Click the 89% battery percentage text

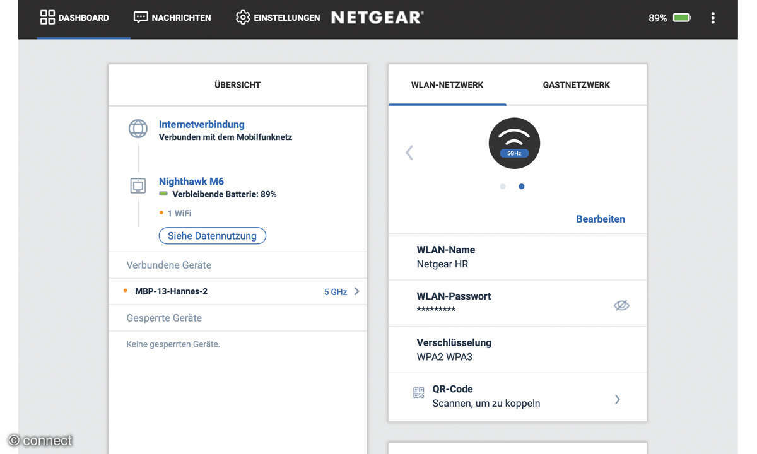point(657,18)
